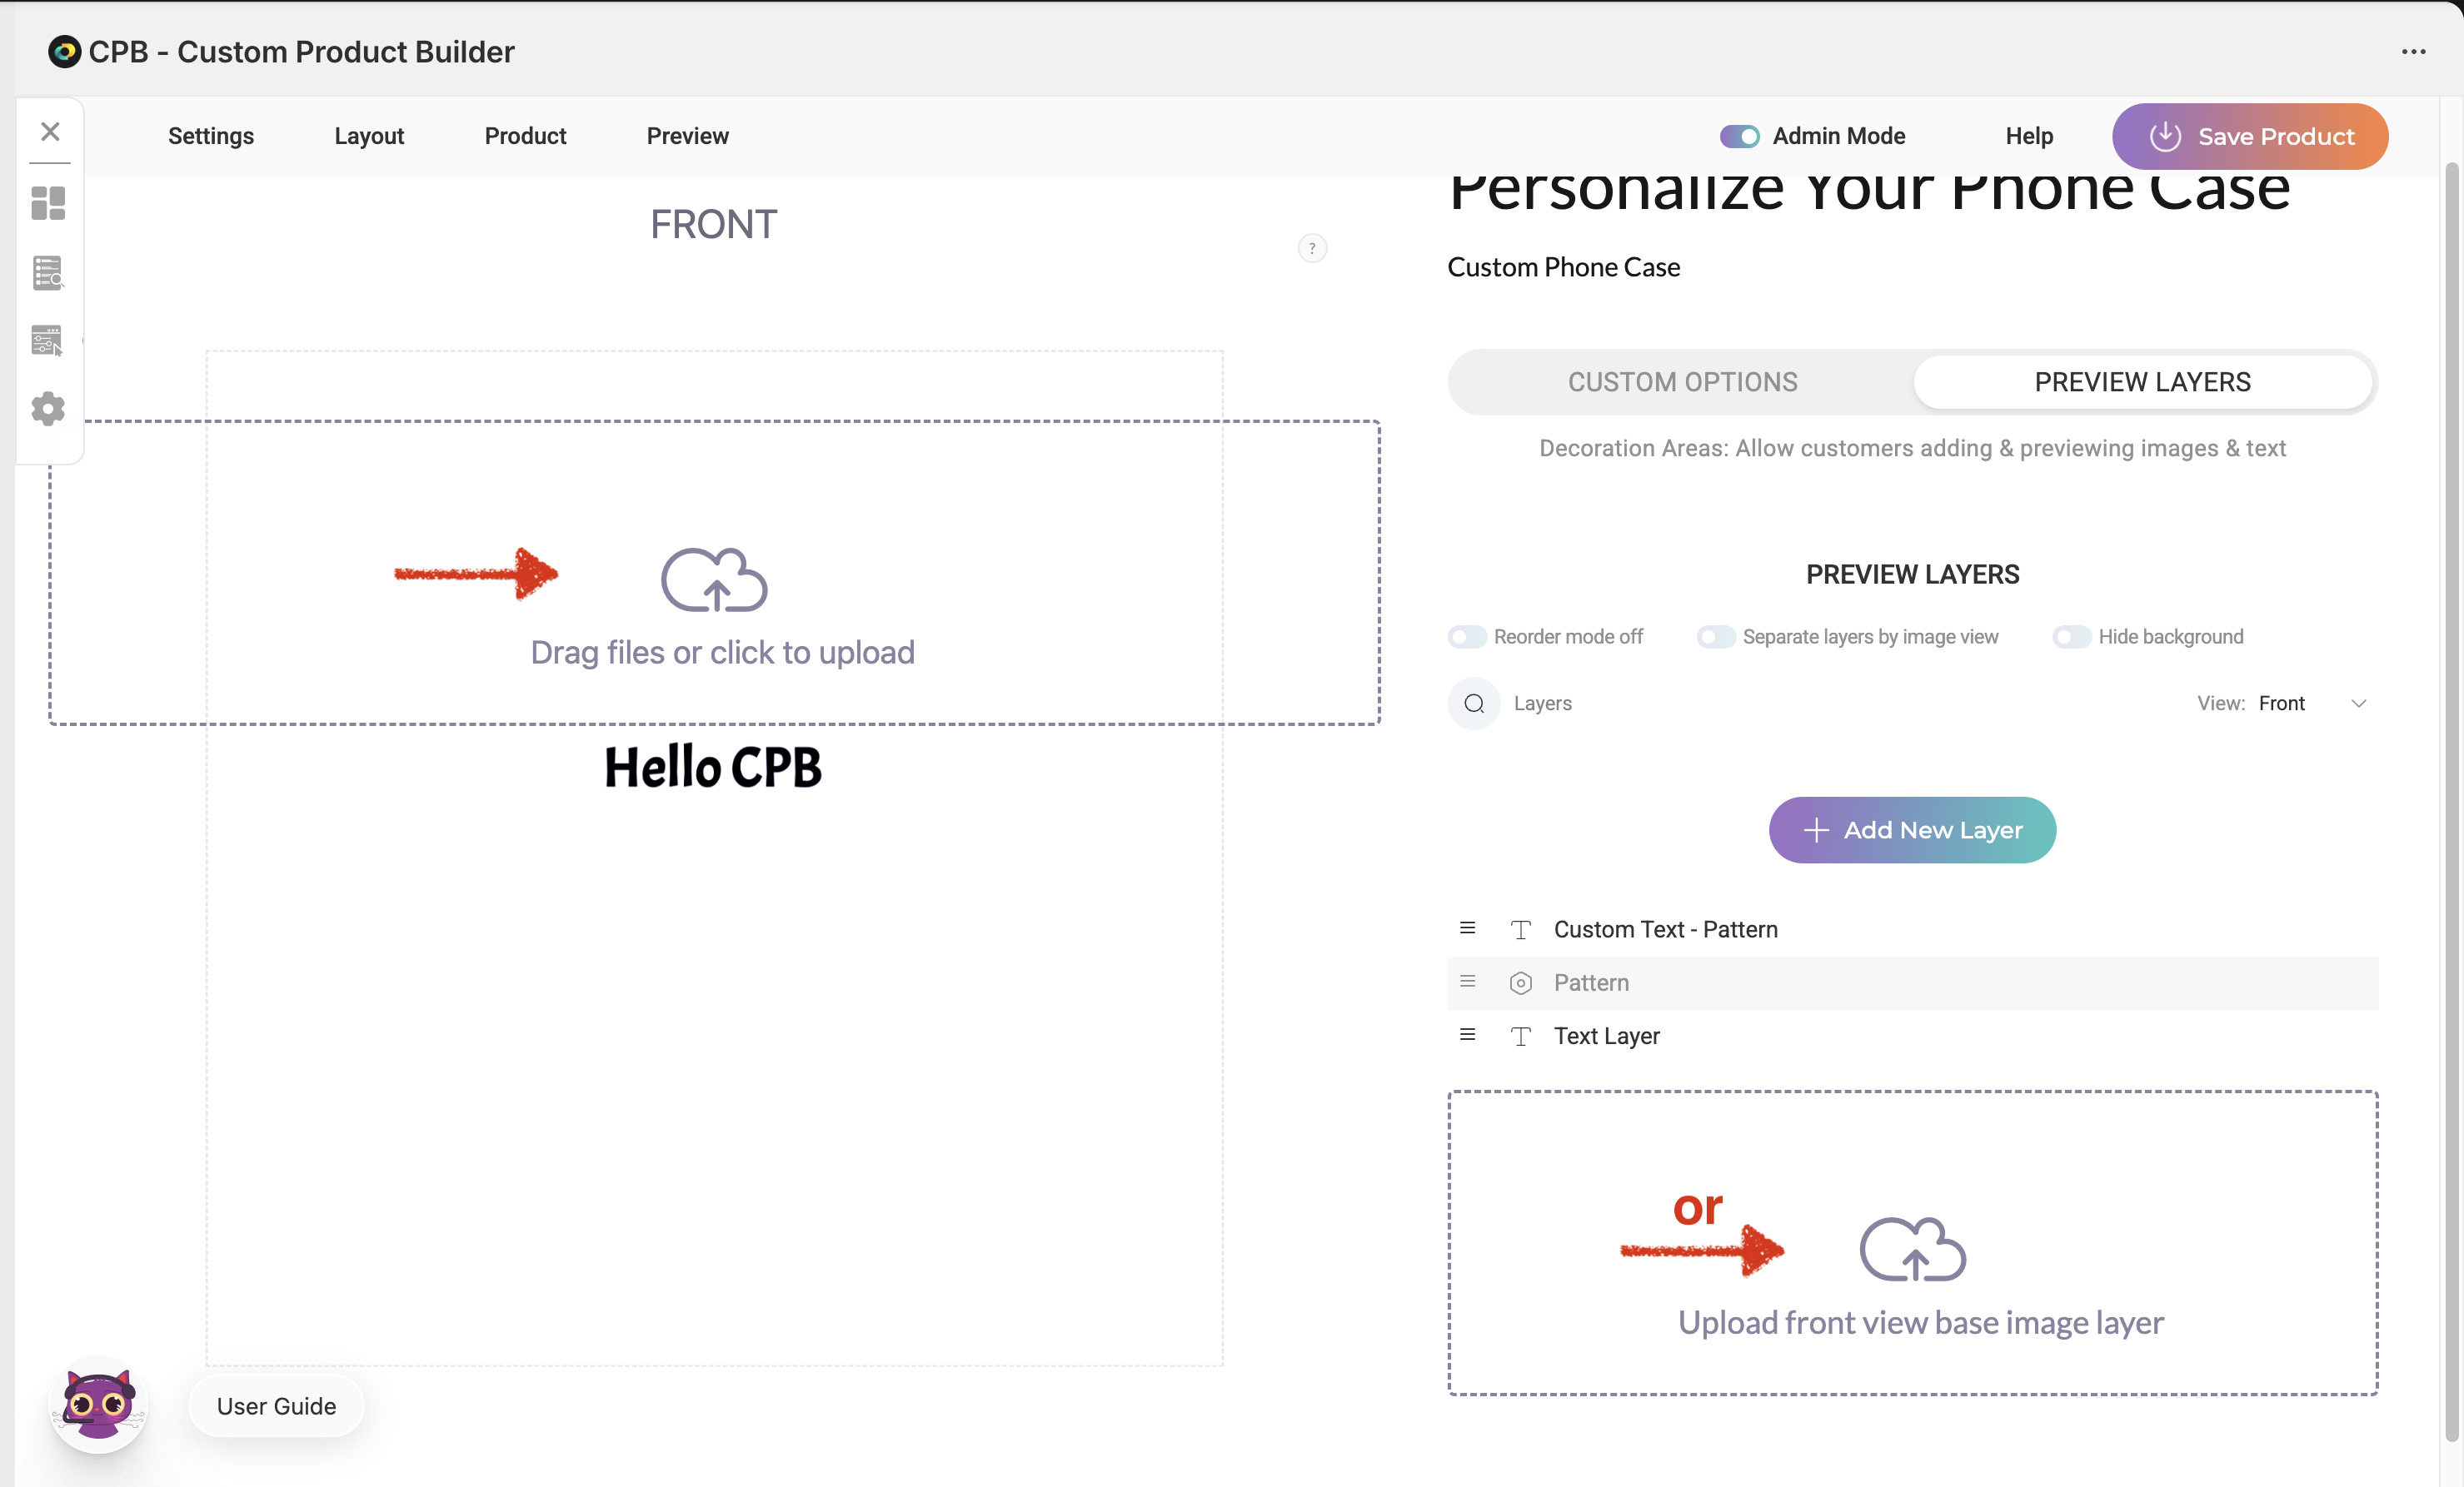
Task: Click Upload front view base image layer
Action: coord(1920,1322)
